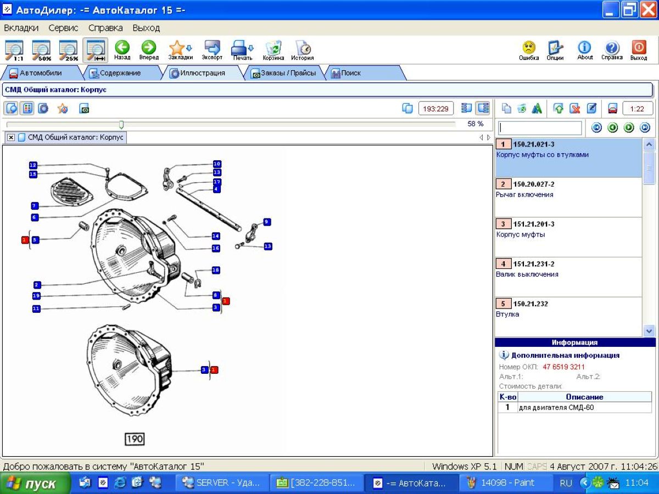
Task: Go back using the Назад arrow
Action: click(122, 49)
